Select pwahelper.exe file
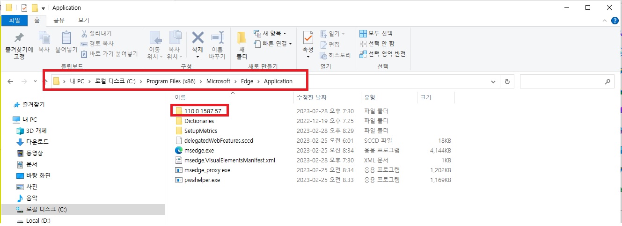Image resolution: width=622 pixels, height=226 pixels. coord(202,180)
